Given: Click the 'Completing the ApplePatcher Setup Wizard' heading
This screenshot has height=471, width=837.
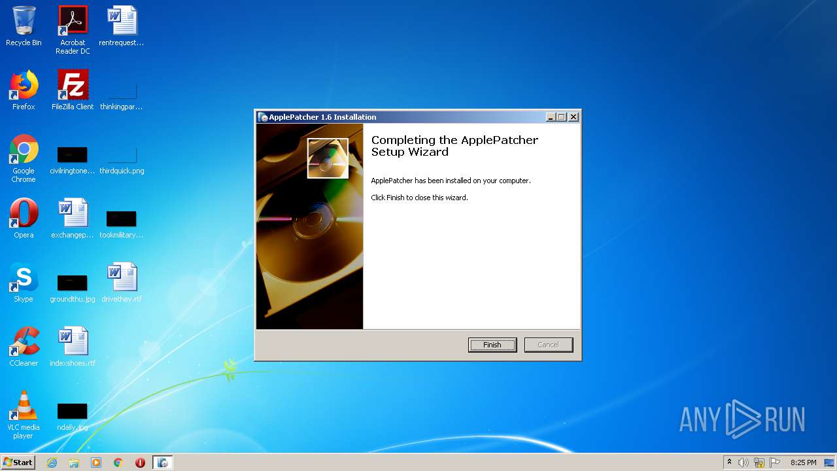Looking at the screenshot, I should point(454,146).
